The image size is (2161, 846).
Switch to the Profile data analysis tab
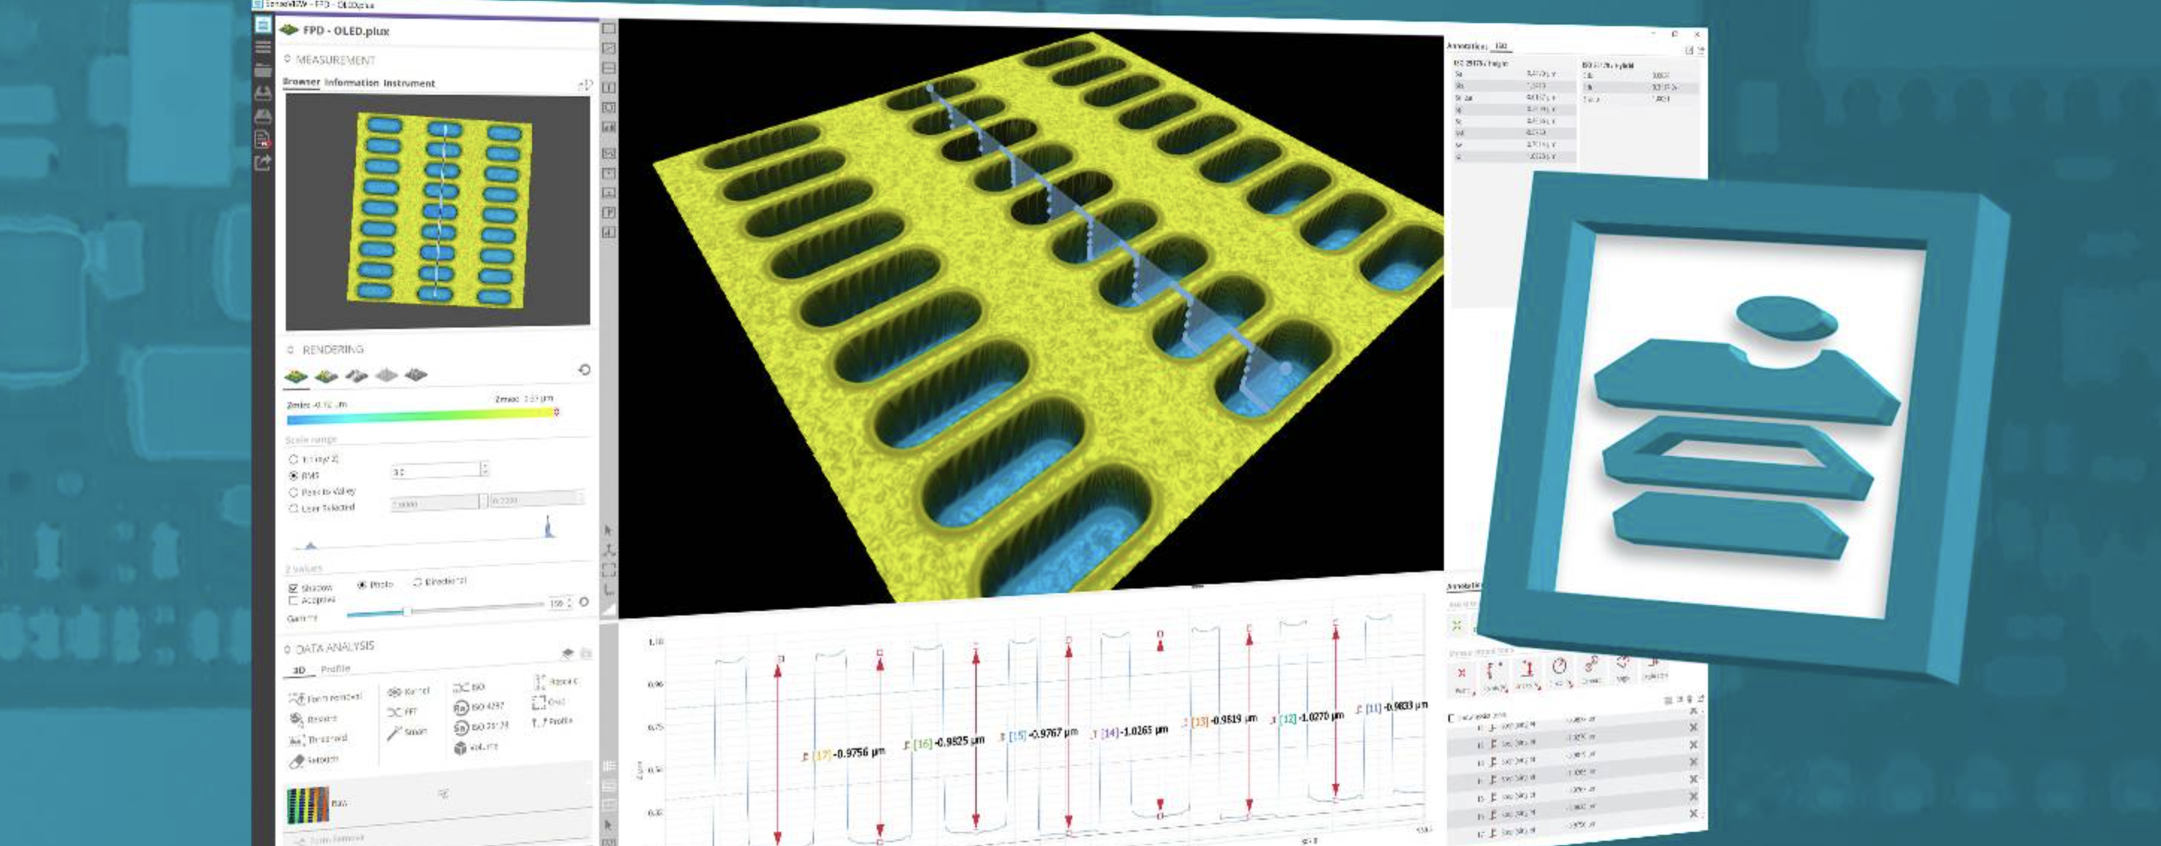coord(336,668)
